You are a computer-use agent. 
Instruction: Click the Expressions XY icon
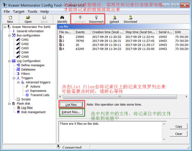pos(27,91)
